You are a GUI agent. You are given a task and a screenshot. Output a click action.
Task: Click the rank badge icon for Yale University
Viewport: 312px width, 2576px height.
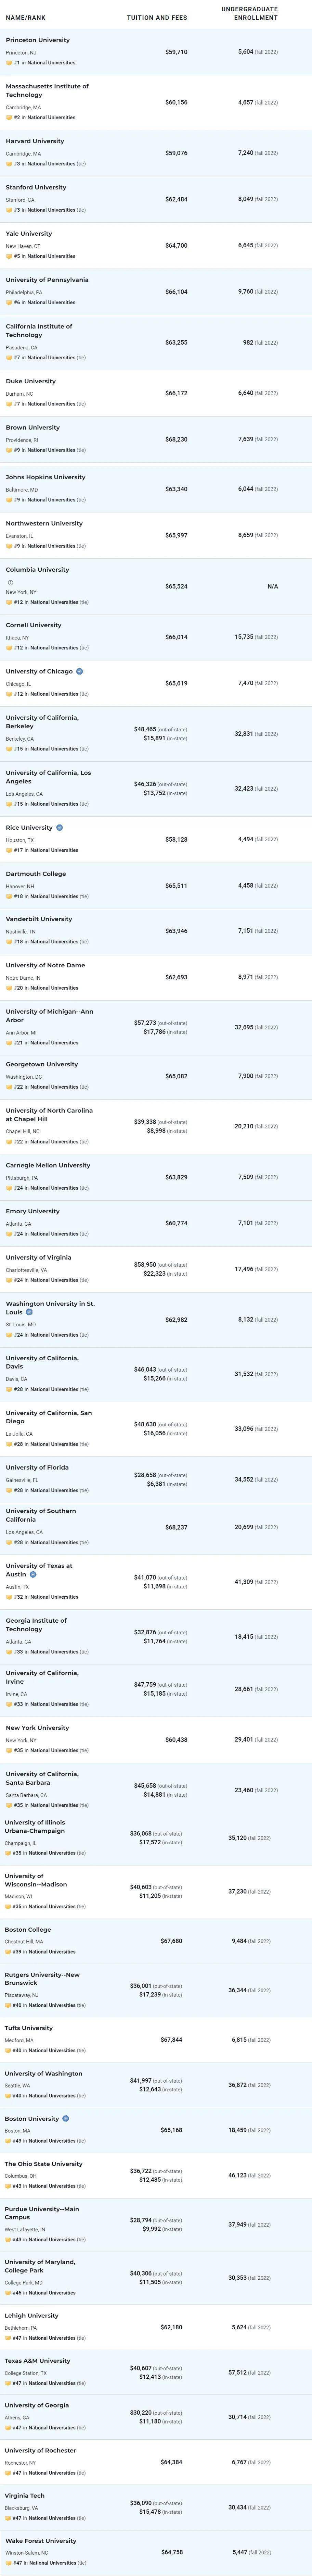click(x=9, y=256)
